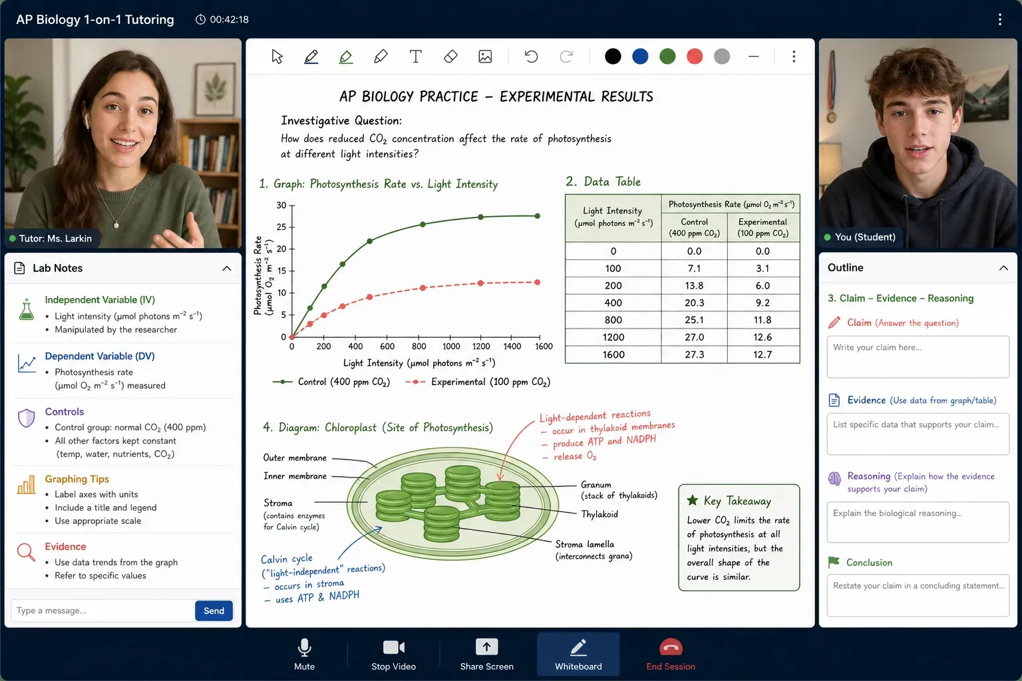Click the Evidence magnifier icon in Lab Notes
The height and width of the screenshot is (681, 1022).
(26, 552)
